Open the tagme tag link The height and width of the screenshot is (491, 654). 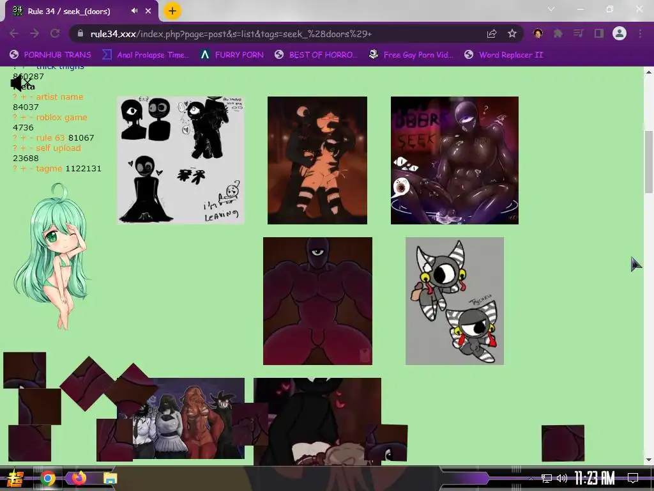click(x=49, y=169)
